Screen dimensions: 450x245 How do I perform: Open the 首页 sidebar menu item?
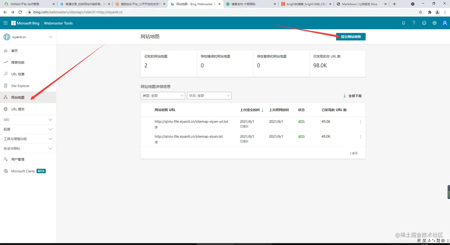pyautogui.click(x=28, y=50)
